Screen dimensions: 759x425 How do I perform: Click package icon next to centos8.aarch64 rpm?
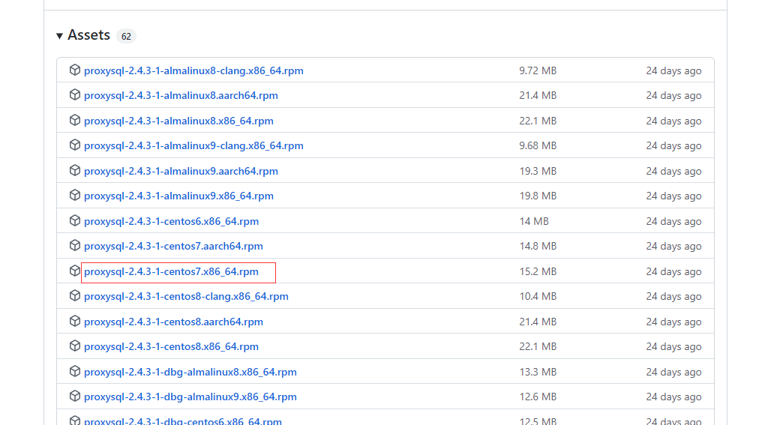[x=74, y=321]
